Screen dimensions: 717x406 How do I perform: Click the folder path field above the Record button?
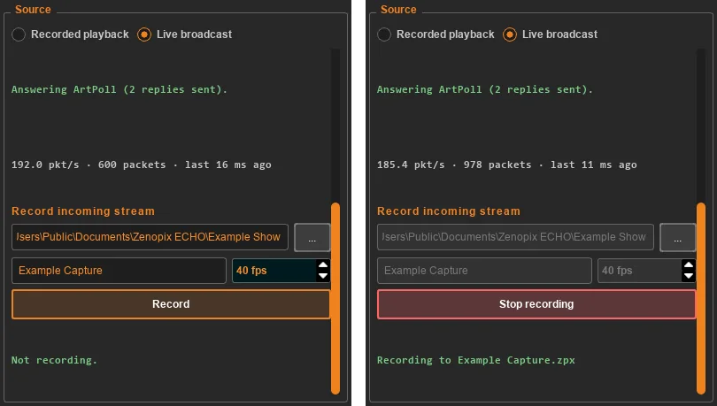pos(150,237)
